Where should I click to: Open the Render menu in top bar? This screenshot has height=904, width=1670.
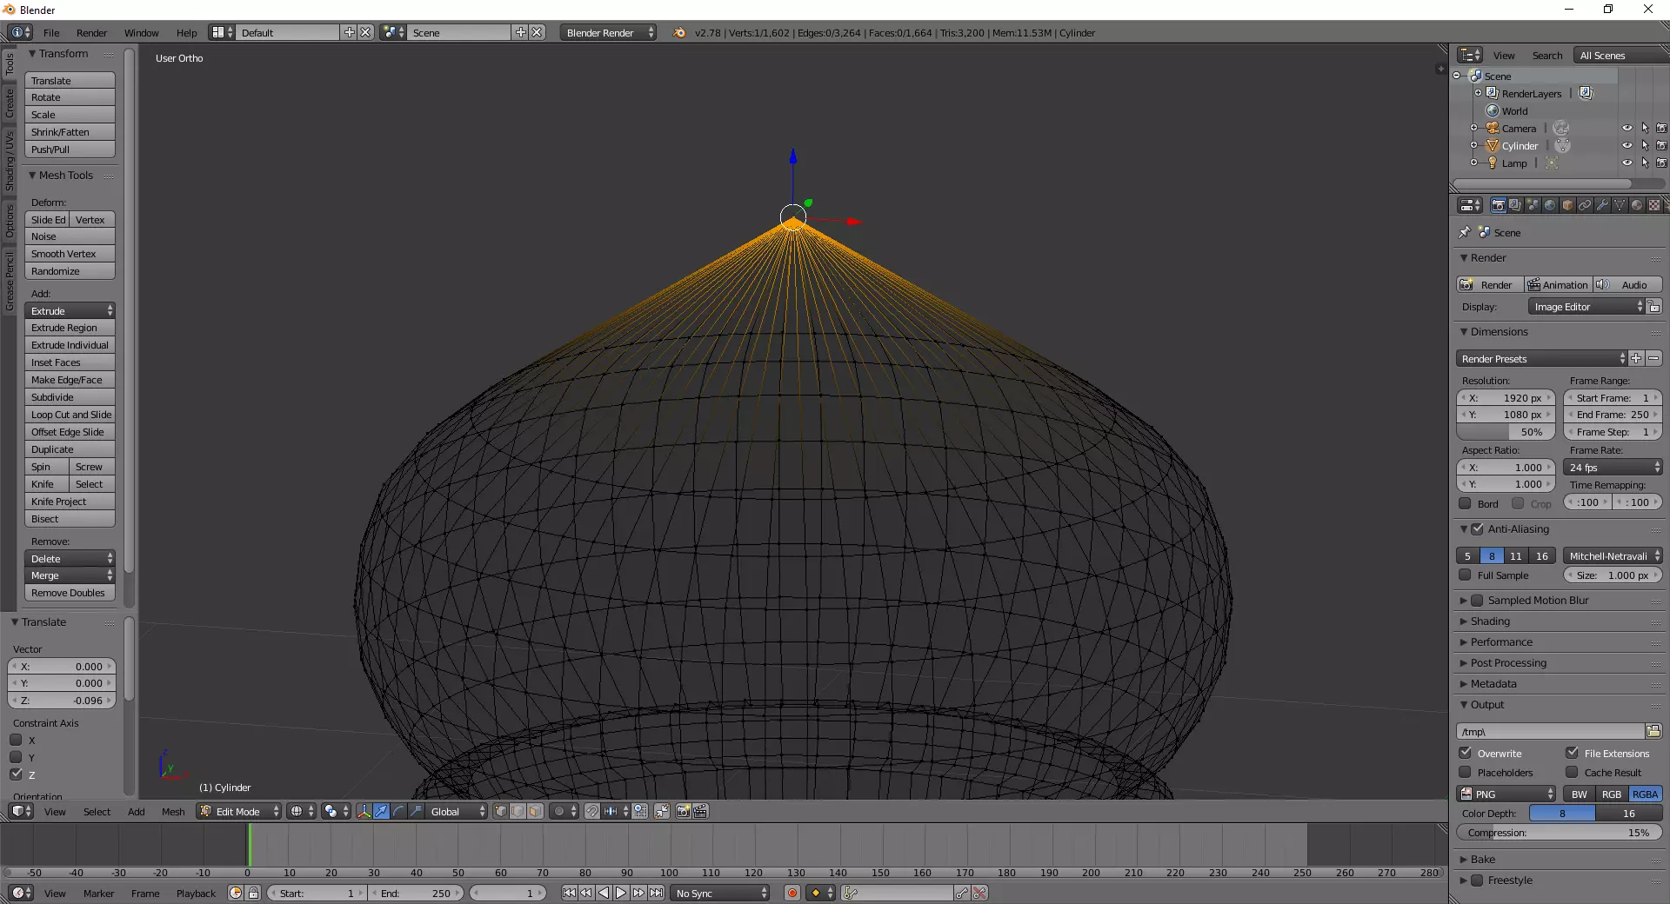click(x=91, y=33)
